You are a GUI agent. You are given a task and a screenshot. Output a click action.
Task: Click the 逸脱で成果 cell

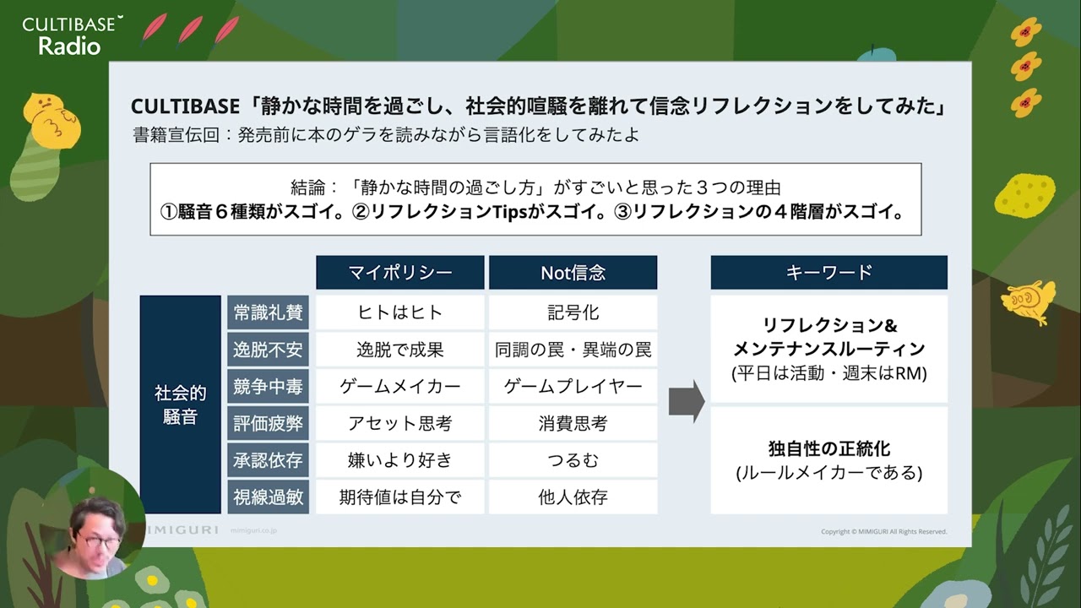[x=400, y=349]
